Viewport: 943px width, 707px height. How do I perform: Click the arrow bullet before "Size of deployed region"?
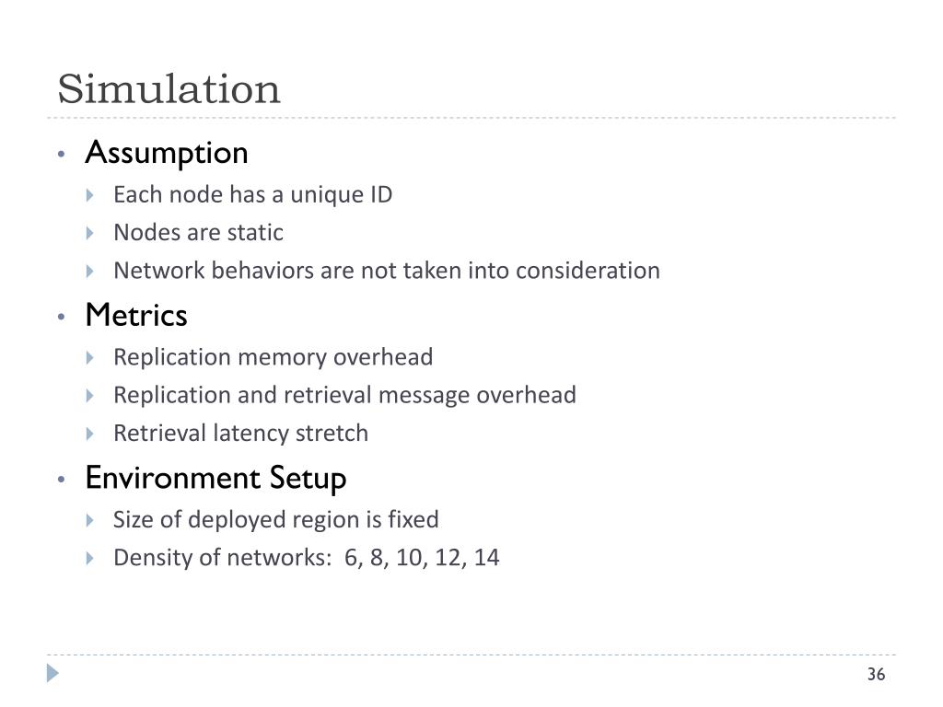coord(90,520)
